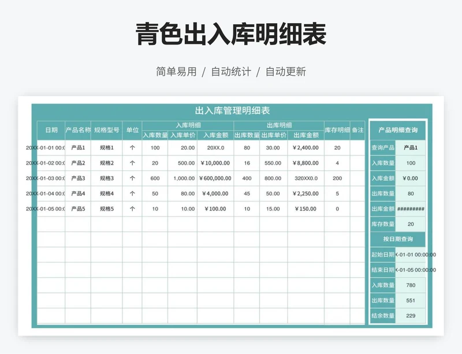This screenshot has width=462, height=354.
Task: Click the 青色出入库明细表 main heading
Action: tap(231, 34)
